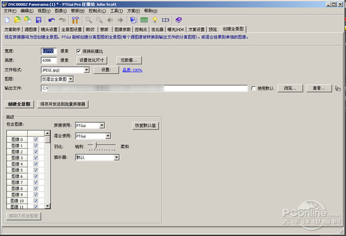Click the image list scrollbar up arrow
This screenshot has width=346, height=236.
pos(47,133)
